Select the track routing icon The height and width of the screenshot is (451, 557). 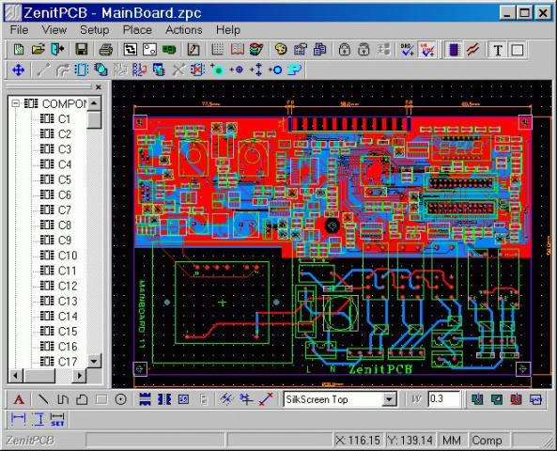click(130, 50)
